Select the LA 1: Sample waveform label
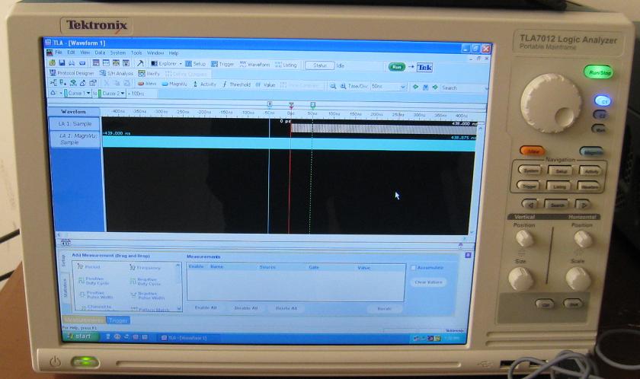 (75, 123)
